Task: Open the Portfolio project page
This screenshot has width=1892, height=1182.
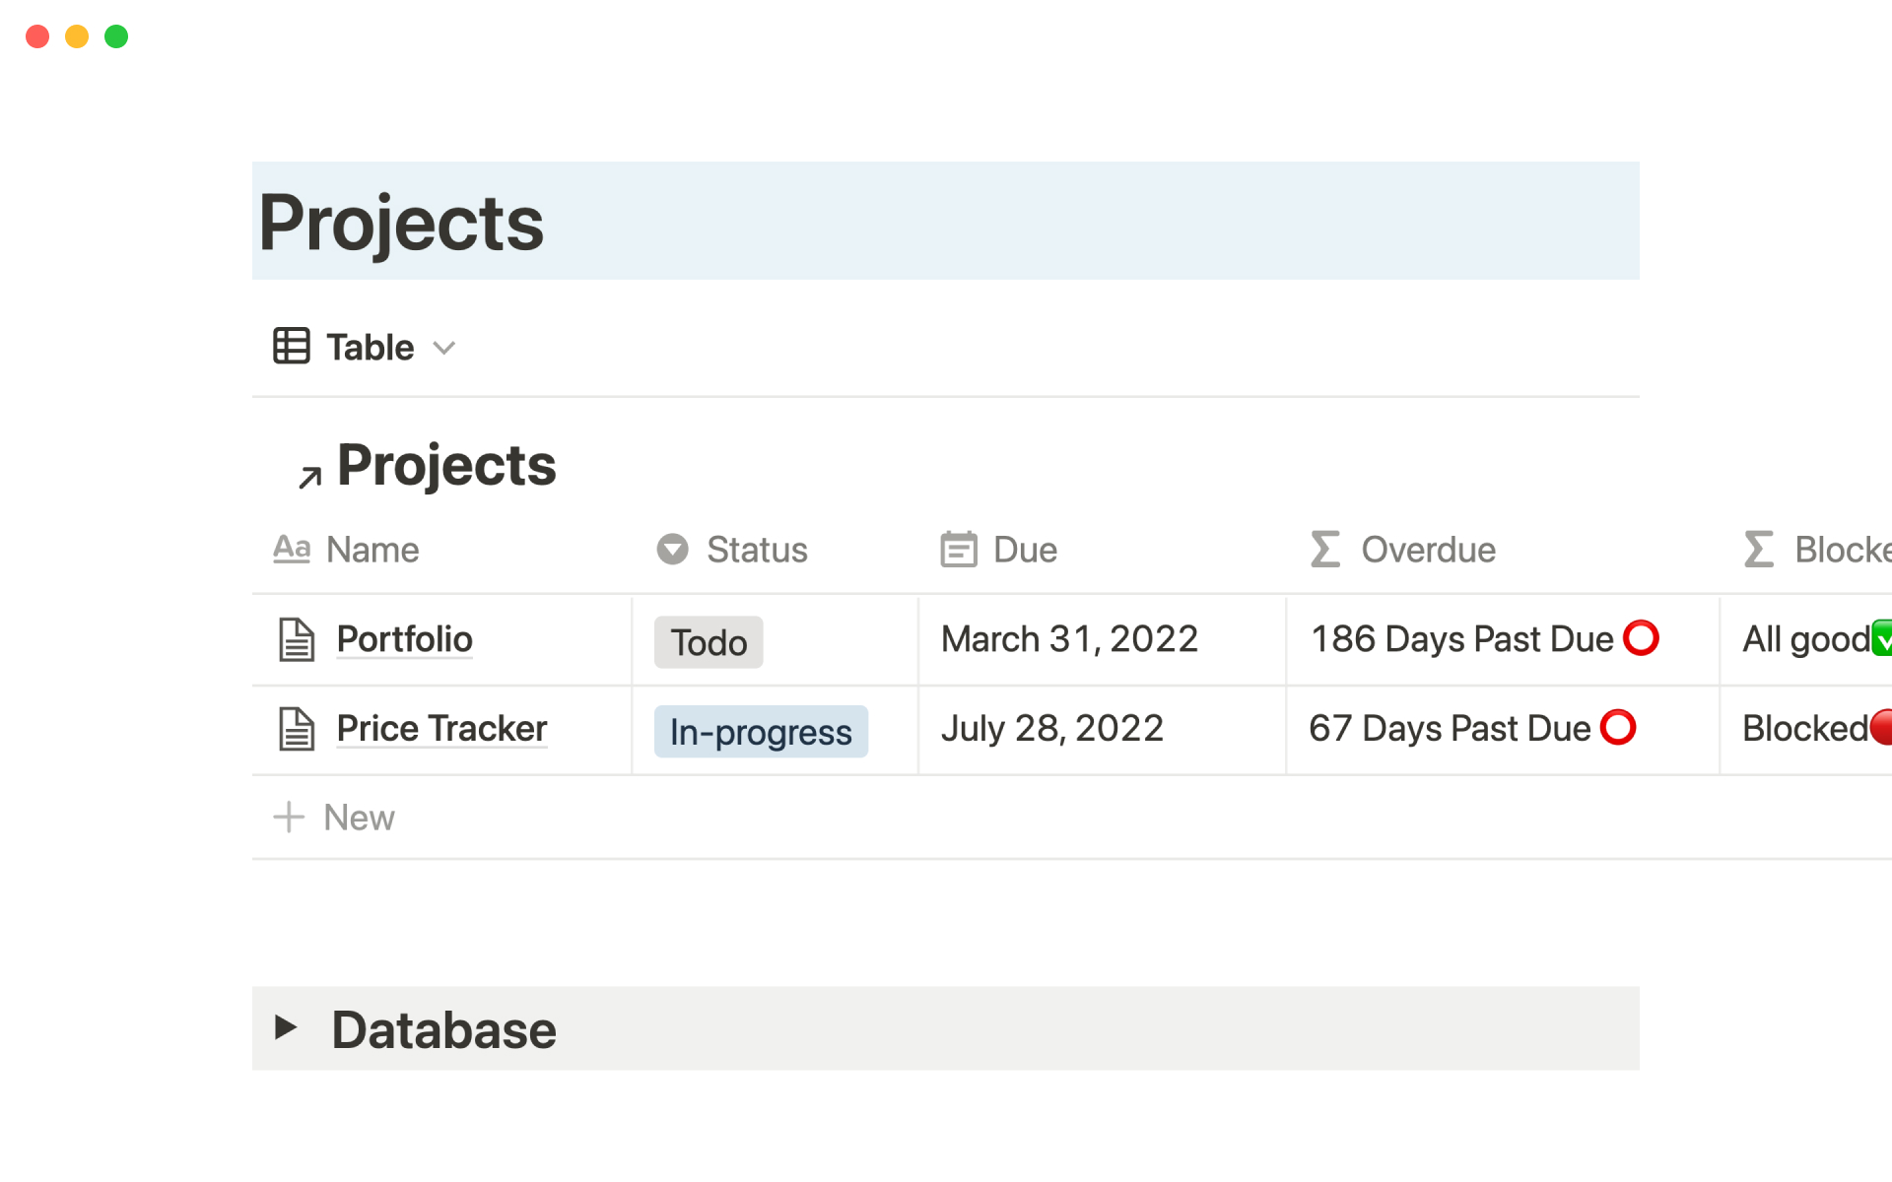Action: 404,639
